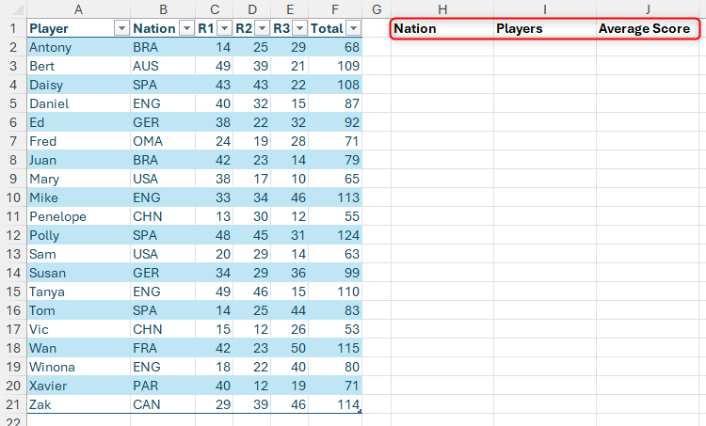Image resolution: width=706 pixels, height=426 pixels.
Task: Select Polly's total score of 124
Action: click(335, 235)
